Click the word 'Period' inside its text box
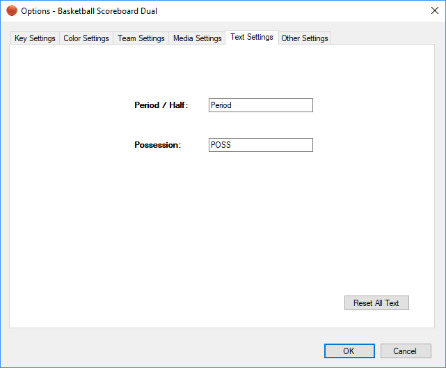 (221, 105)
